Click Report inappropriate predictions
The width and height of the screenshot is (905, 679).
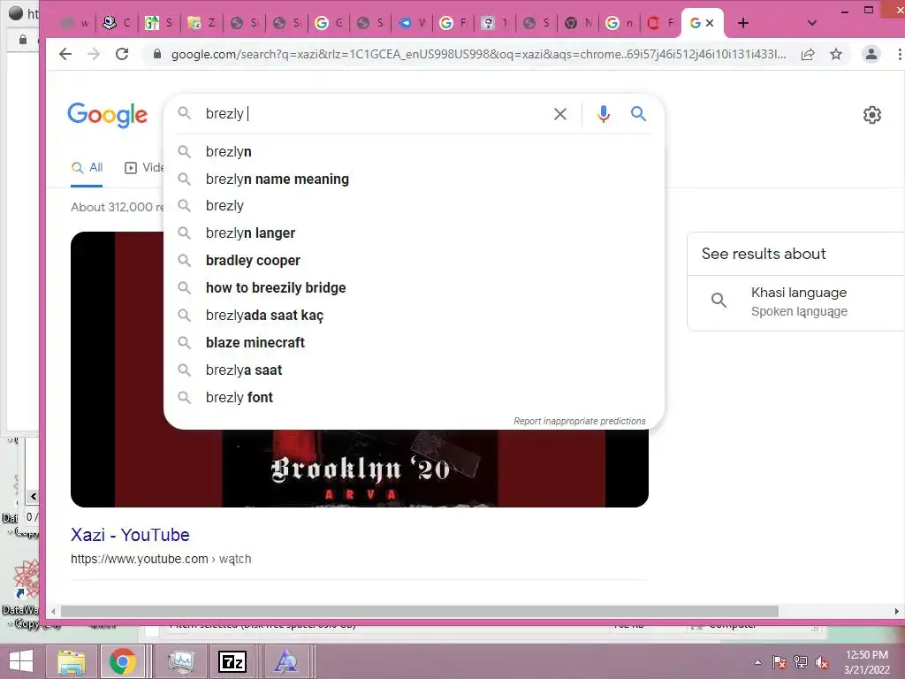(x=580, y=421)
